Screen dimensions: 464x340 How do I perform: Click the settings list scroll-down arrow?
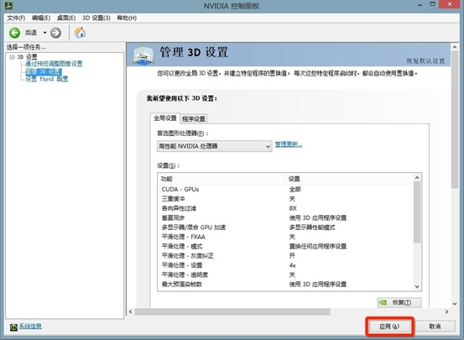pyautogui.click(x=417, y=286)
